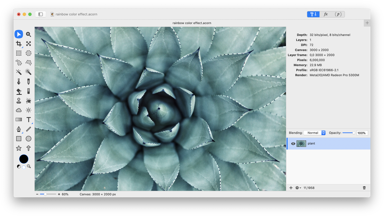Select the cloud-shaped Blur tool

pyautogui.click(x=19, y=110)
